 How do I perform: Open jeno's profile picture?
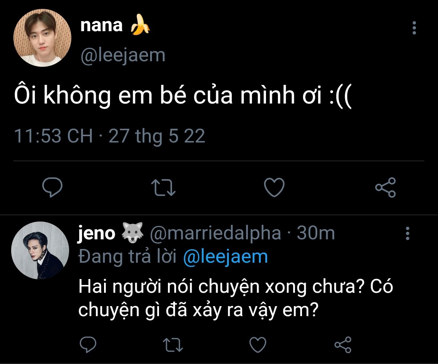tap(40, 250)
